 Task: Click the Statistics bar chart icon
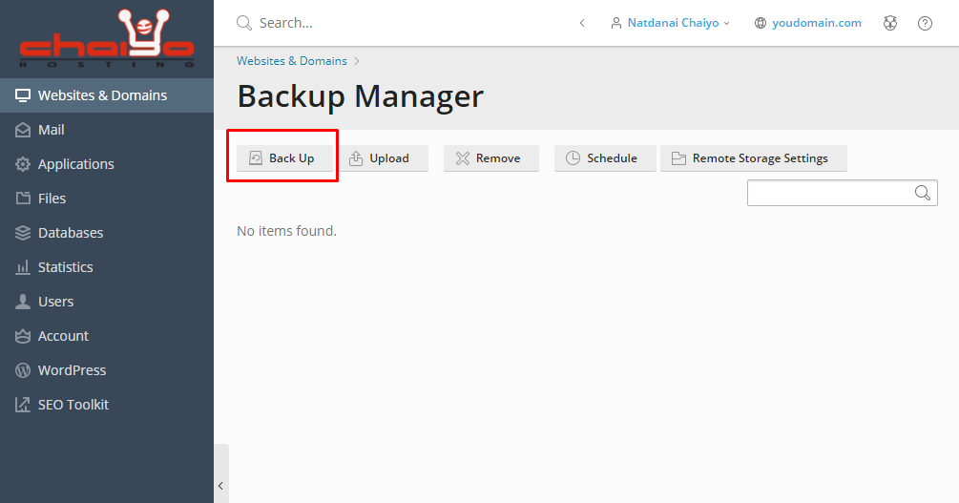point(23,267)
